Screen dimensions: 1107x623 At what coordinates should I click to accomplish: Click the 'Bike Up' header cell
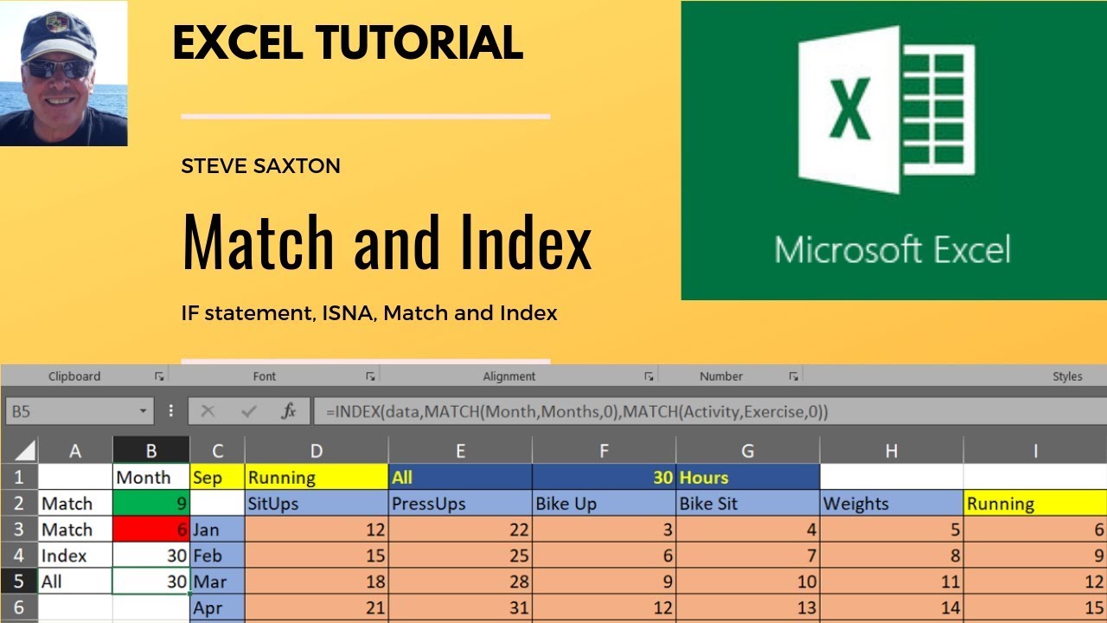click(x=604, y=503)
